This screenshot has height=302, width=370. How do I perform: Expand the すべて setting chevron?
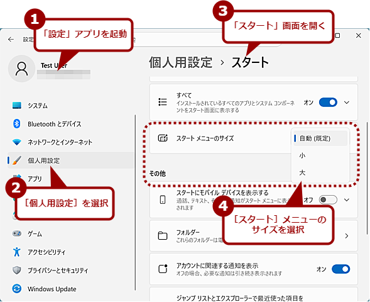(x=347, y=103)
